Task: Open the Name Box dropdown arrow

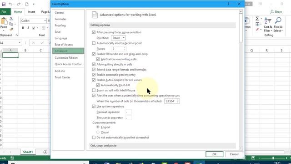Action: pos(19,43)
